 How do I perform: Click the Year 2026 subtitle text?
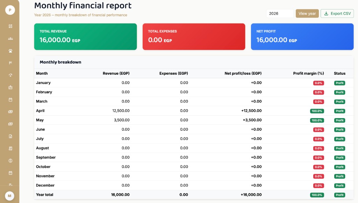click(81, 15)
